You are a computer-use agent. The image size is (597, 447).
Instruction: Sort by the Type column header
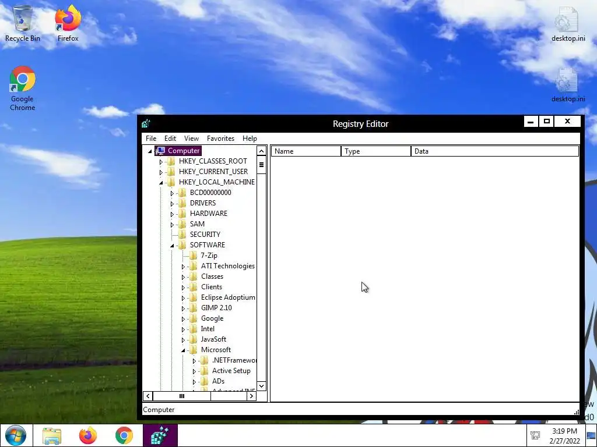pos(376,151)
